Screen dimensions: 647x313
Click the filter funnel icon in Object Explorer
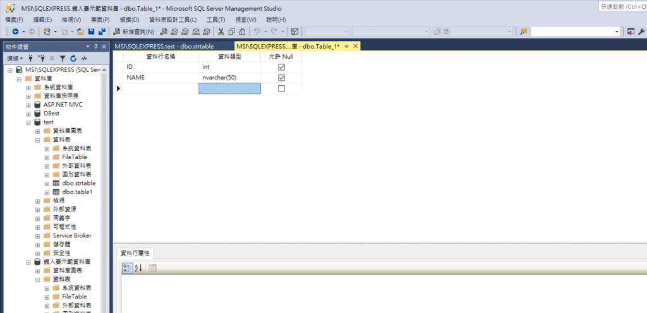pyautogui.click(x=63, y=59)
